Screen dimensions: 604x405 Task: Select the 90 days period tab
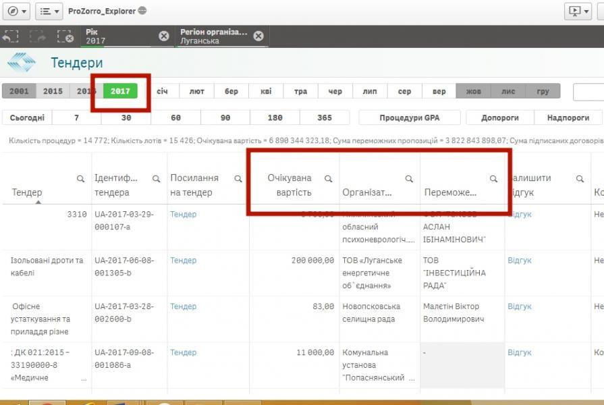[225, 117]
